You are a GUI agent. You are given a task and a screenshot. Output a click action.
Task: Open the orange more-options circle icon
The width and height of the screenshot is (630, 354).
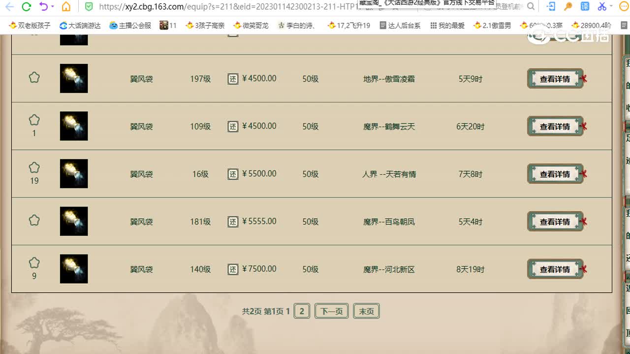(x=625, y=7)
